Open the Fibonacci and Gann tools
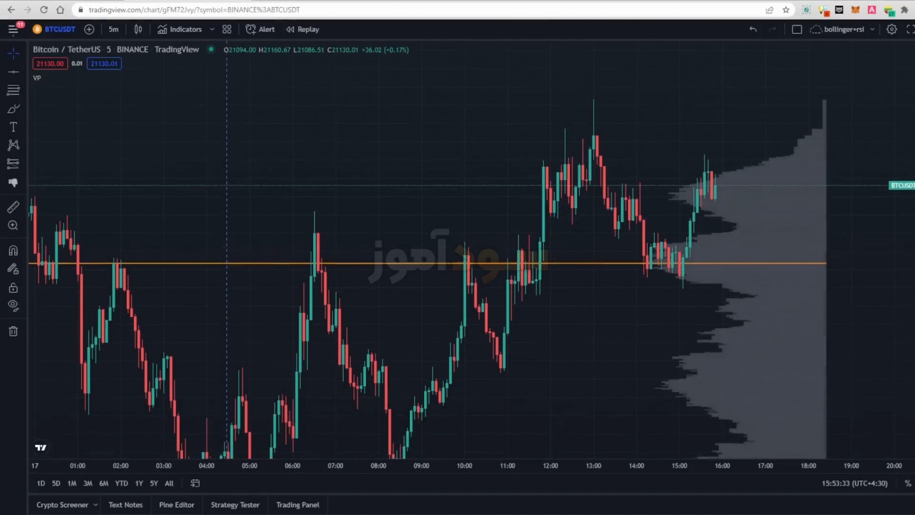The width and height of the screenshot is (915, 515). [x=13, y=90]
